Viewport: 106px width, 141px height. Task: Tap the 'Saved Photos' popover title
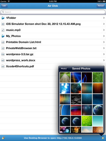(x=81, y=68)
